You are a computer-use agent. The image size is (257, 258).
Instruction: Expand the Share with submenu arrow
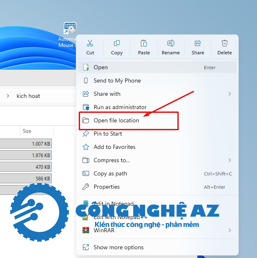230,94
